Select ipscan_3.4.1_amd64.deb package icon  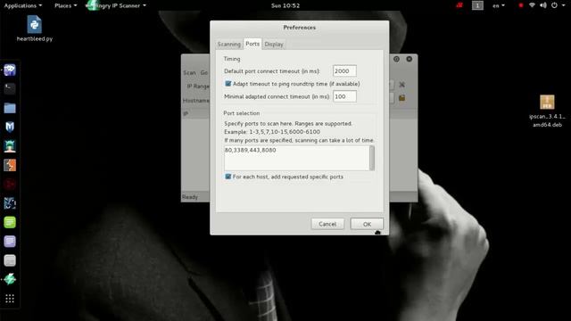click(x=547, y=111)
